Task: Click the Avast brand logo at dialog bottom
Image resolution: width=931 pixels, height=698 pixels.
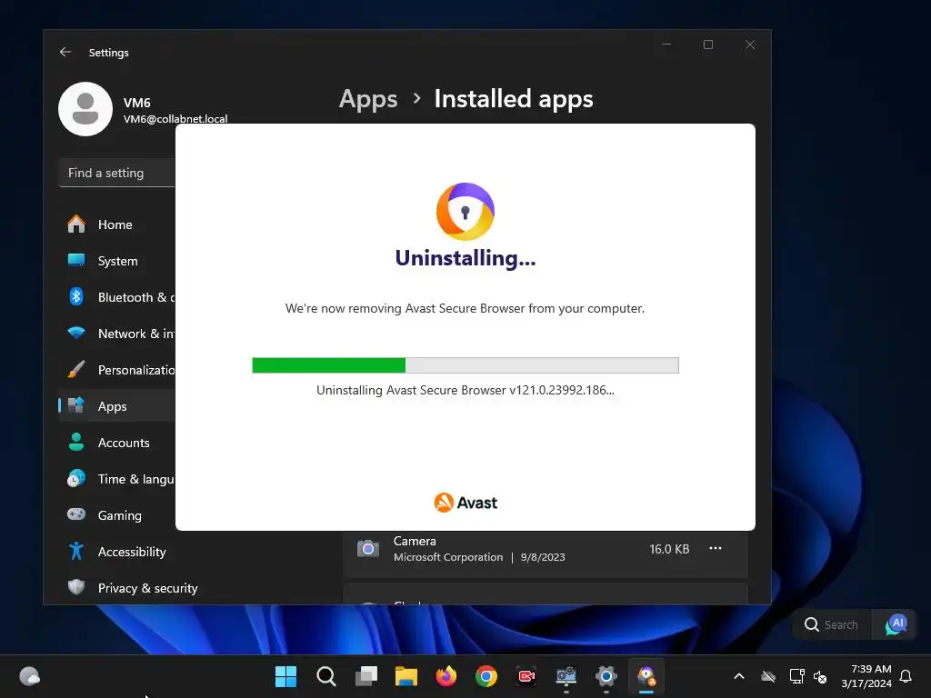Action: coord(465,503)
